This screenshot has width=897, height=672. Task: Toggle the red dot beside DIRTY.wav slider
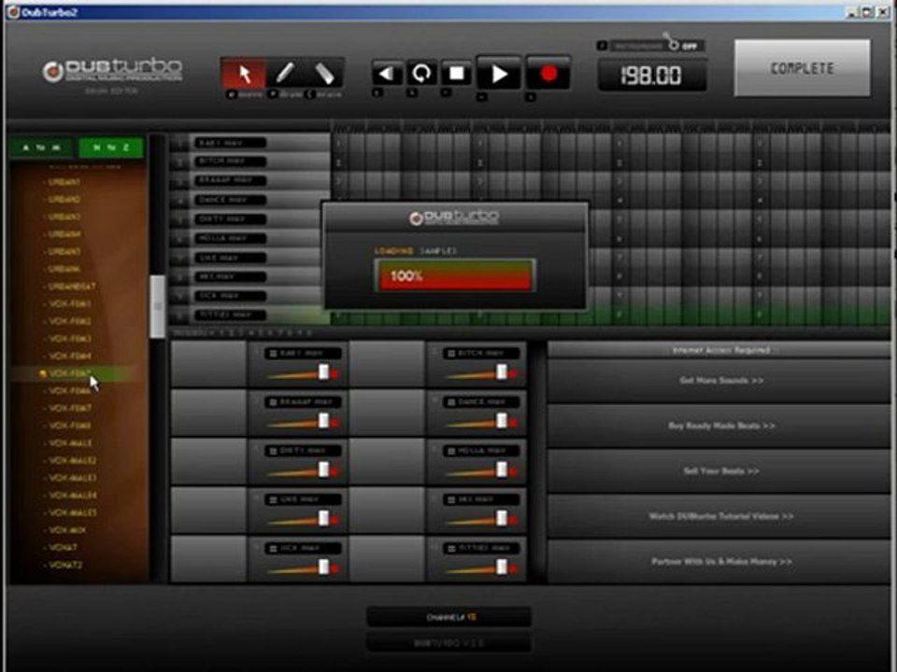pyautogui.click(x=335, y=470)
